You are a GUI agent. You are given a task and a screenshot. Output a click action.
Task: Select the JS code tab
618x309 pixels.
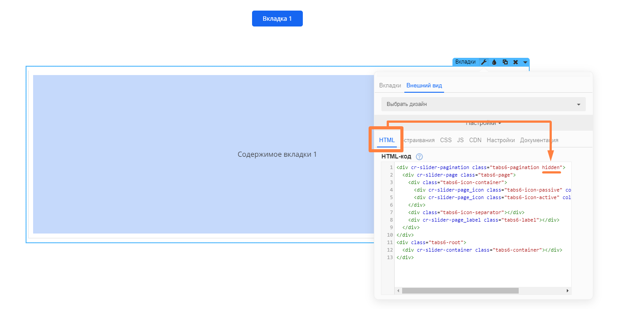pos(460,140)
